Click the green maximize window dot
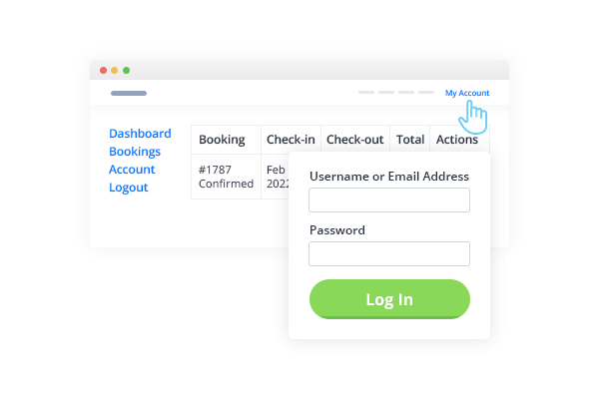599x399 pixels. tap(126, 70)
